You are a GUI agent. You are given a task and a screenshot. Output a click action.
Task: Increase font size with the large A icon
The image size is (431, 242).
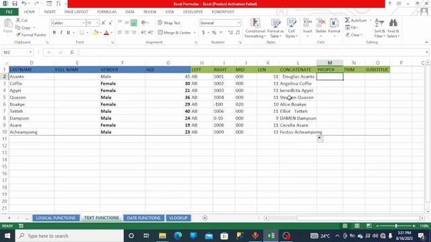tap(104, 23)
